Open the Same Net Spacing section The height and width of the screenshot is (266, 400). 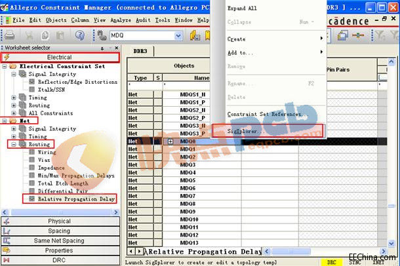60,240
